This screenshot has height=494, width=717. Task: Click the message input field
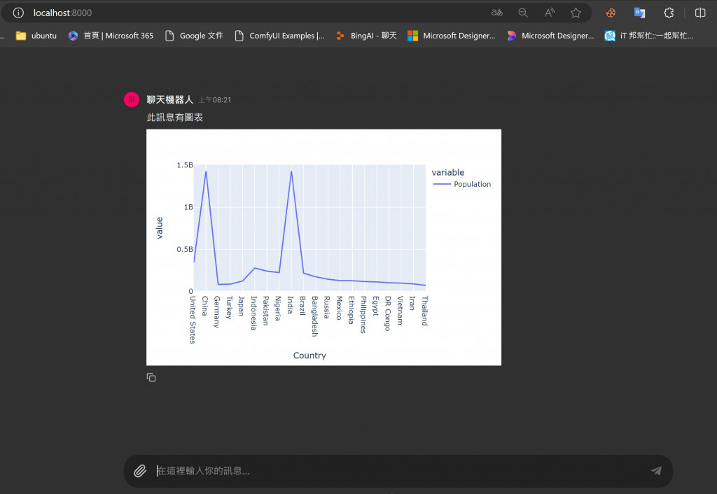[x=398, y=471]
